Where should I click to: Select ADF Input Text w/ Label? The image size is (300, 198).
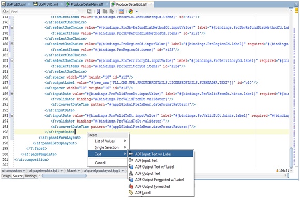(x=153, y=154)
